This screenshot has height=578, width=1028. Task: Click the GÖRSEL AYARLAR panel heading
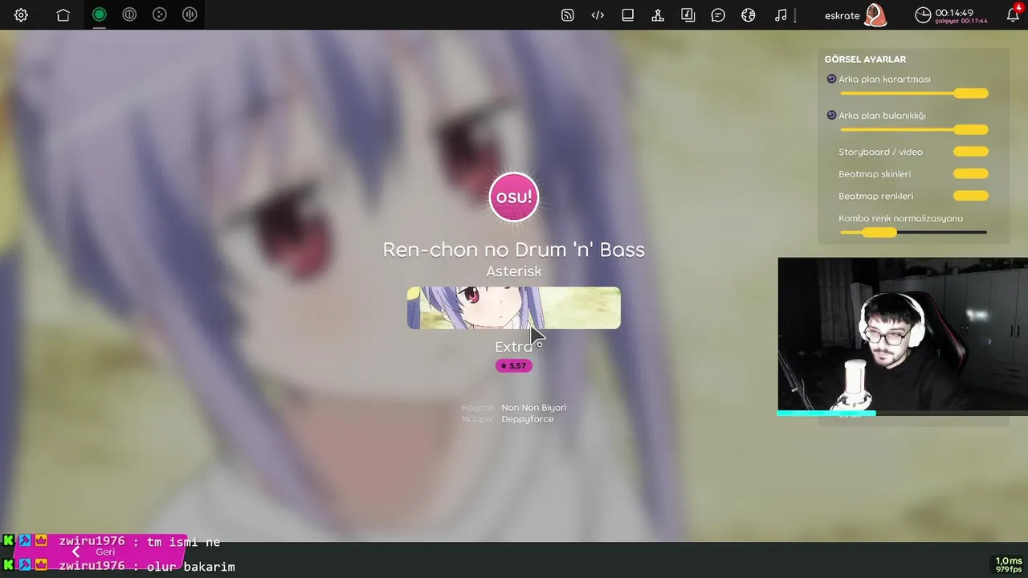tap(865, 59)
